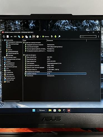
Task: Expand the Системная плата tree node
Action: point(3,57)
